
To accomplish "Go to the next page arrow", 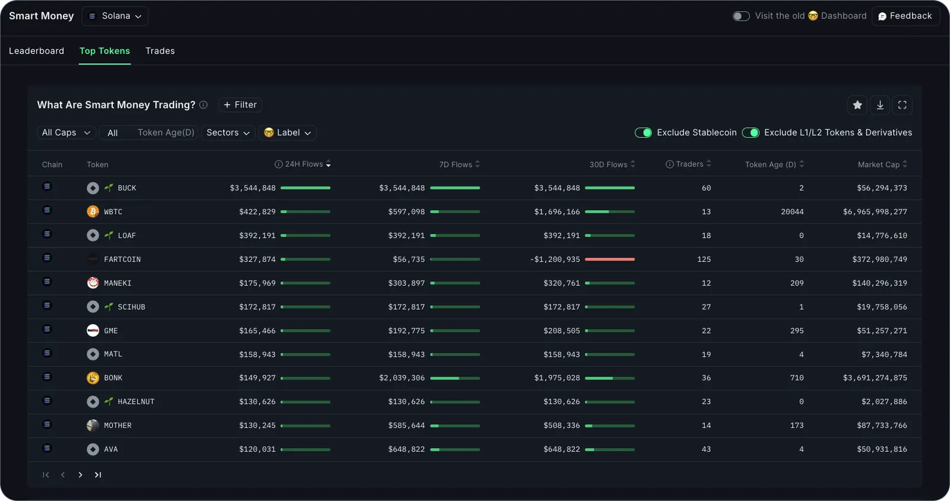I will [80, 475].
